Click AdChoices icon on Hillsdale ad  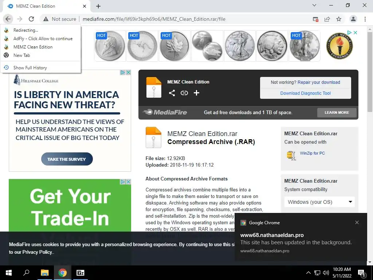coord(123,73)
